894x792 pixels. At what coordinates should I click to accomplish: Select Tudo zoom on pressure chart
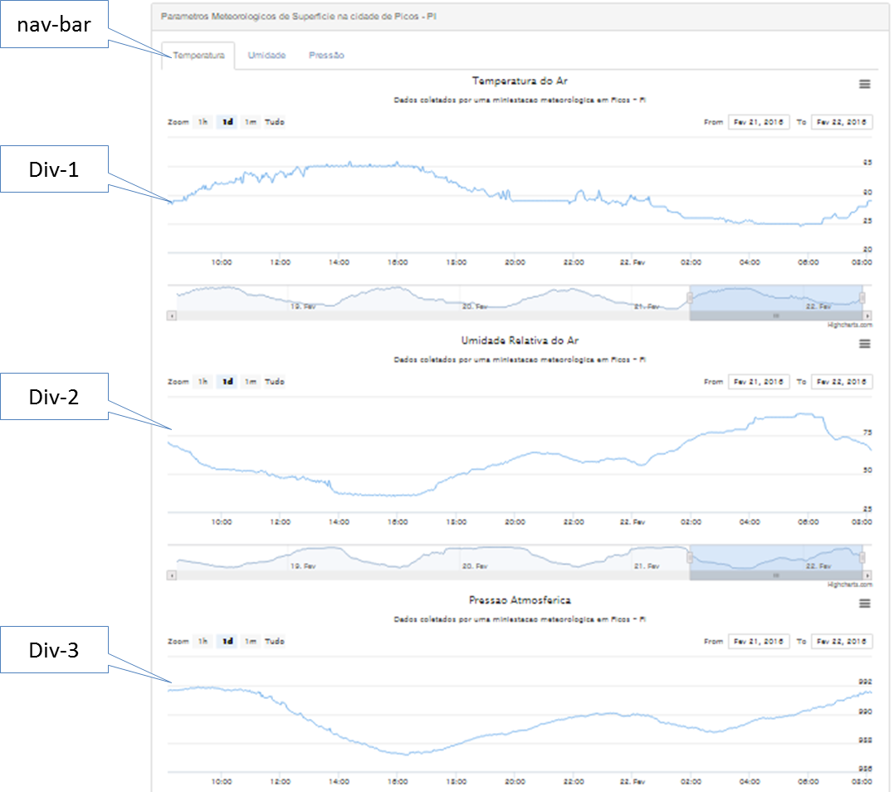pos(274,642)
